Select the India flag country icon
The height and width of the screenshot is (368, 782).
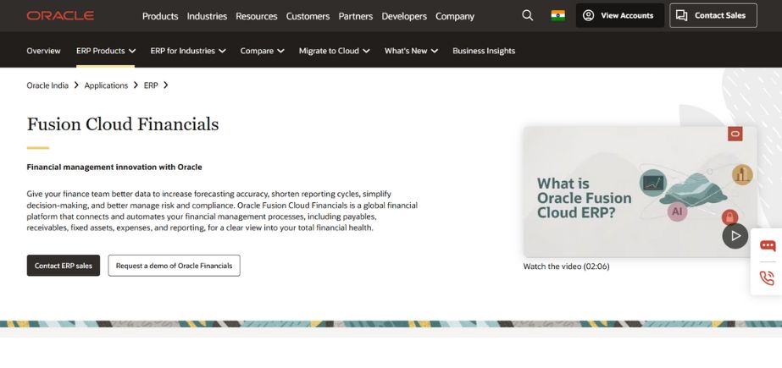(558, 15)
